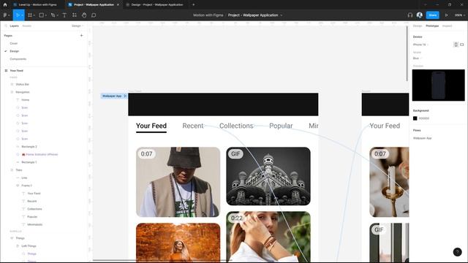Select the Cover page
Viewport: 468px width, 263px height.
(14, 43)
